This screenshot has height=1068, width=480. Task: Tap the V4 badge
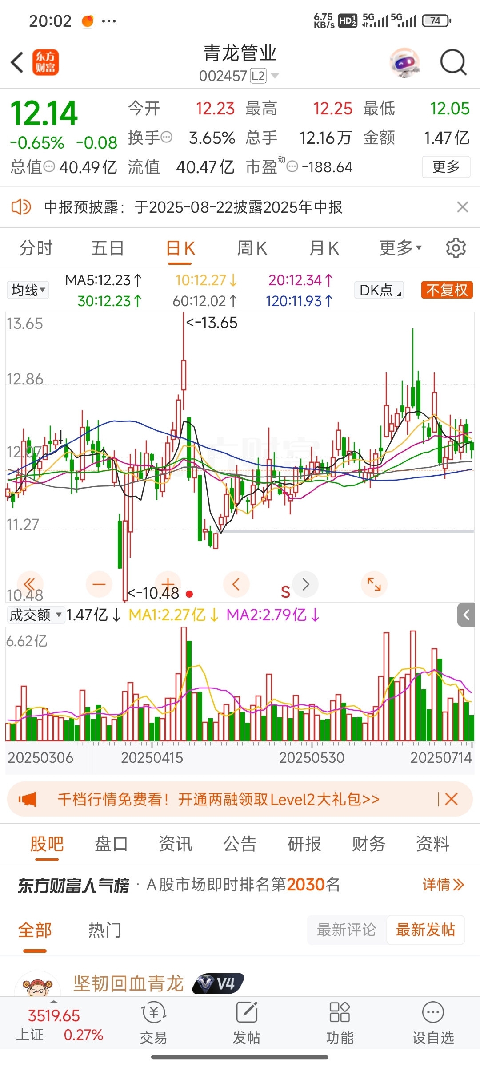218,983
